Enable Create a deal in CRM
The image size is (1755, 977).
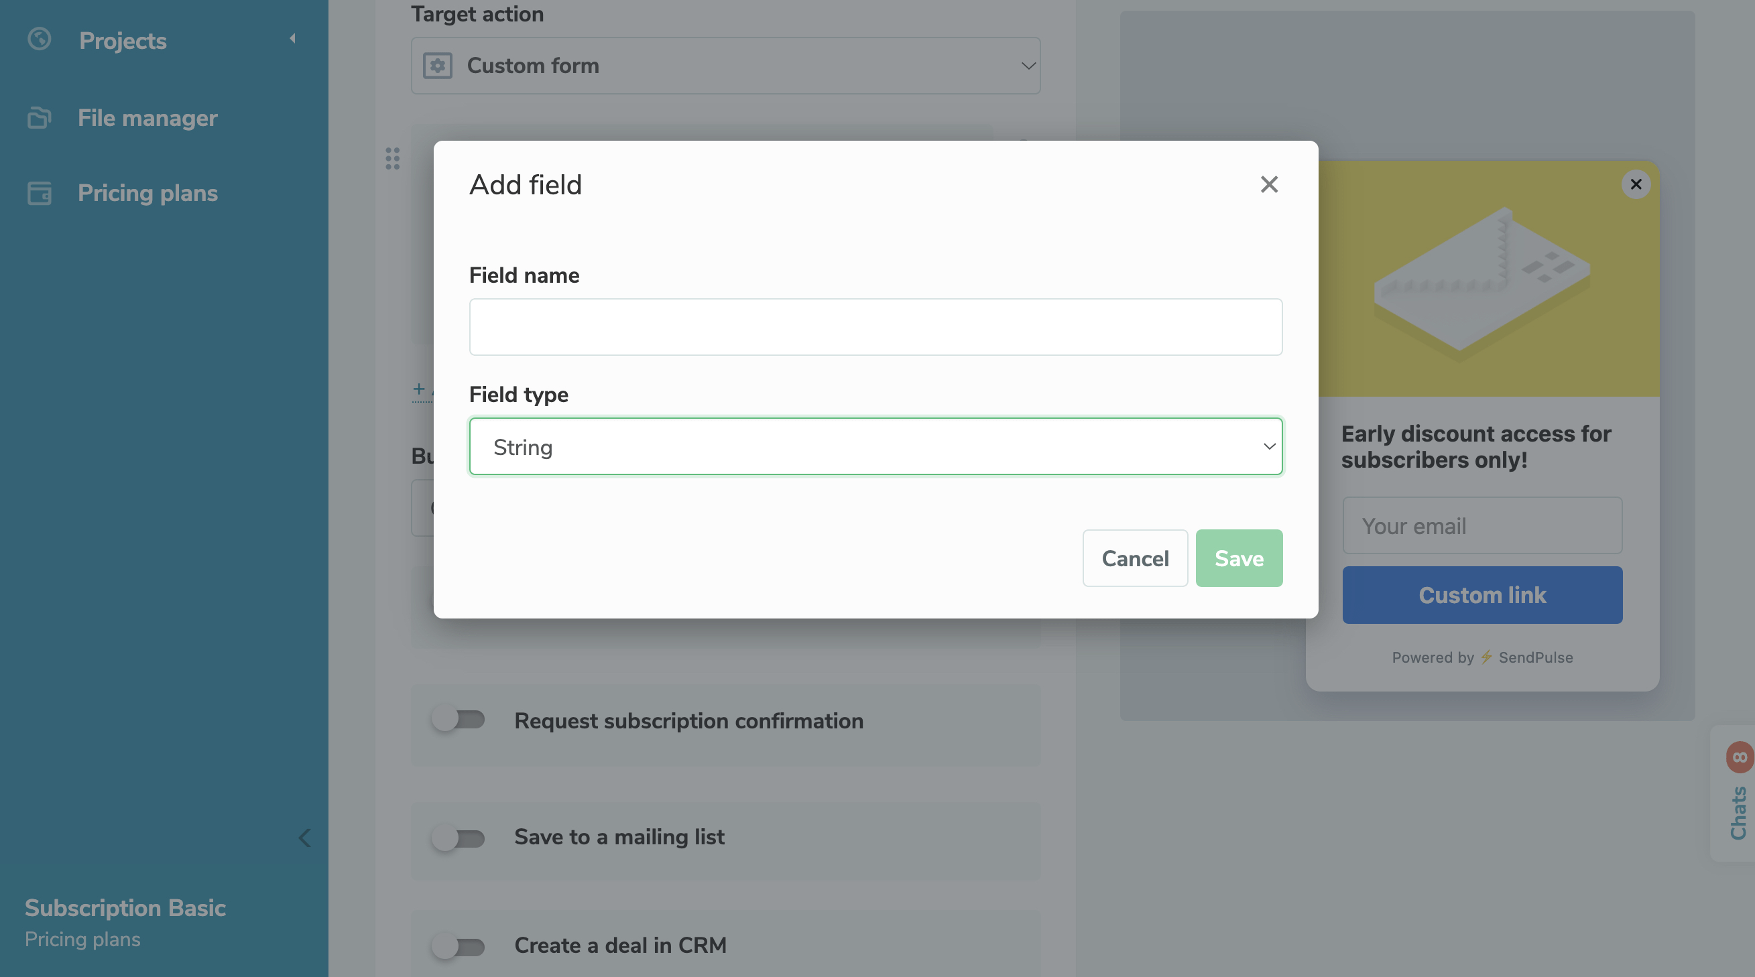459,945
